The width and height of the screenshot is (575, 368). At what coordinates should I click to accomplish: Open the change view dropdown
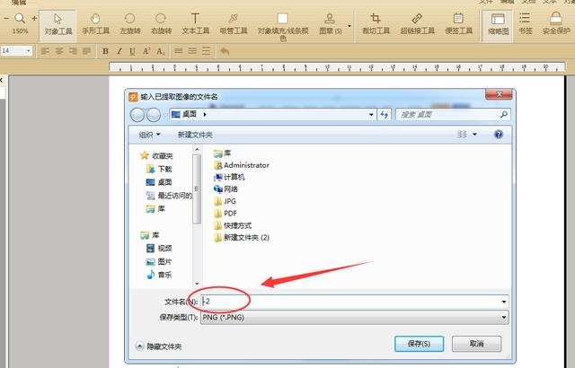pos(474,135)
